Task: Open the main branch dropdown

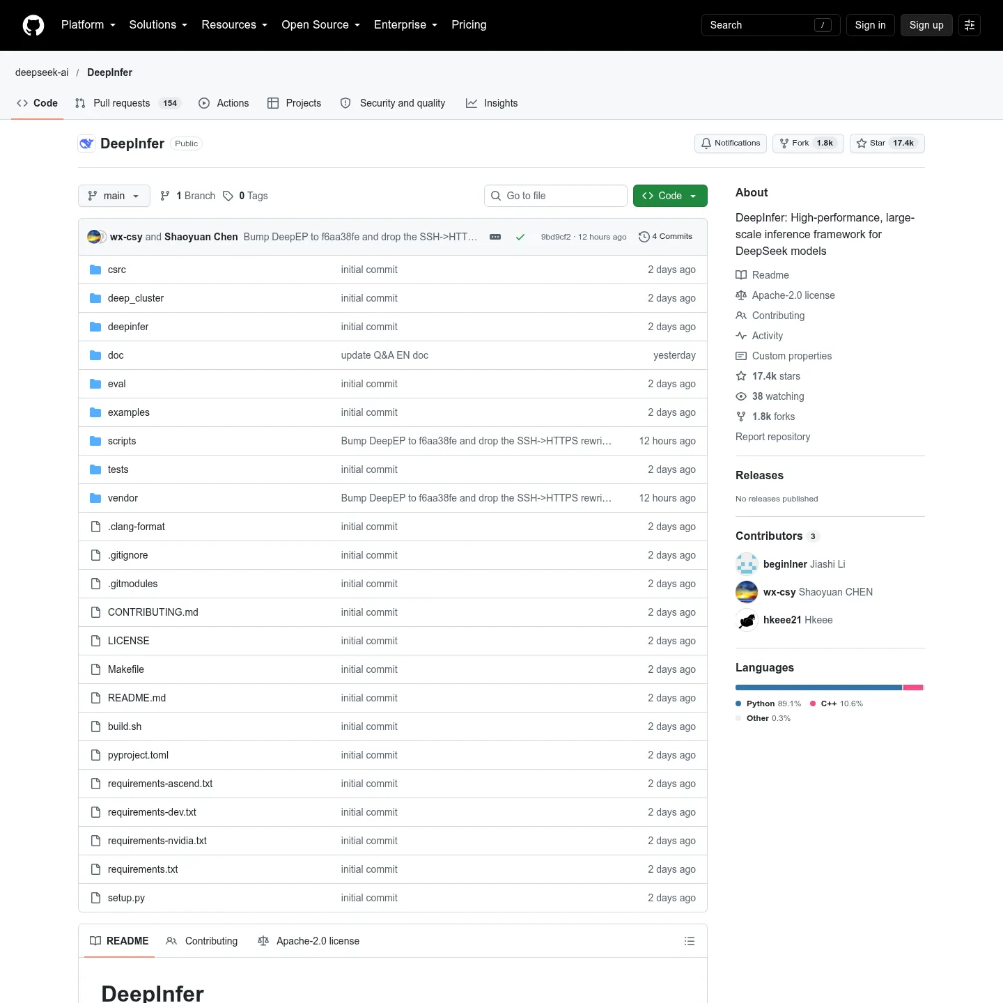Action: (114, 196)
